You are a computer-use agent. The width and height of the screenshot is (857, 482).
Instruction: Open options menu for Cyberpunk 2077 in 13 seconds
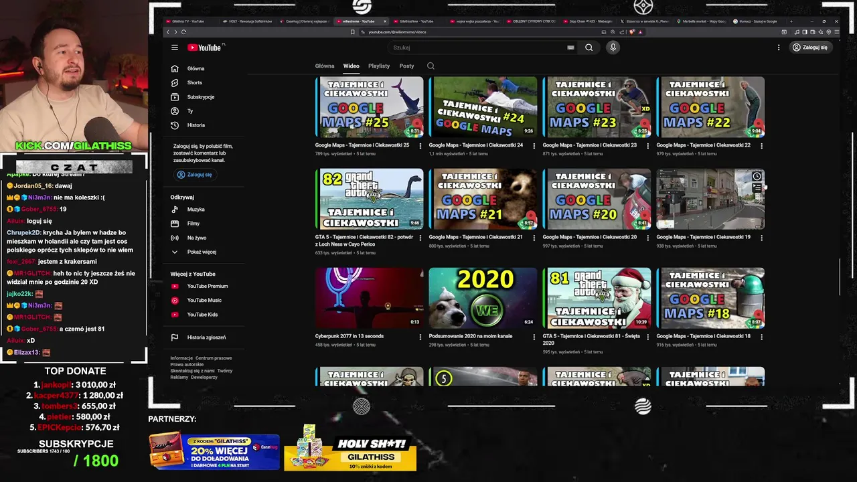[420, 337]
